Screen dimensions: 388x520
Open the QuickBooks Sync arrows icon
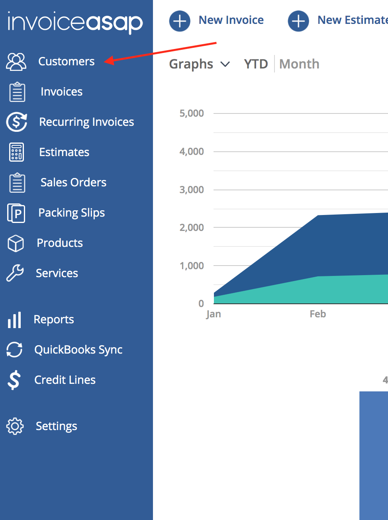click(x=14, y=350)
